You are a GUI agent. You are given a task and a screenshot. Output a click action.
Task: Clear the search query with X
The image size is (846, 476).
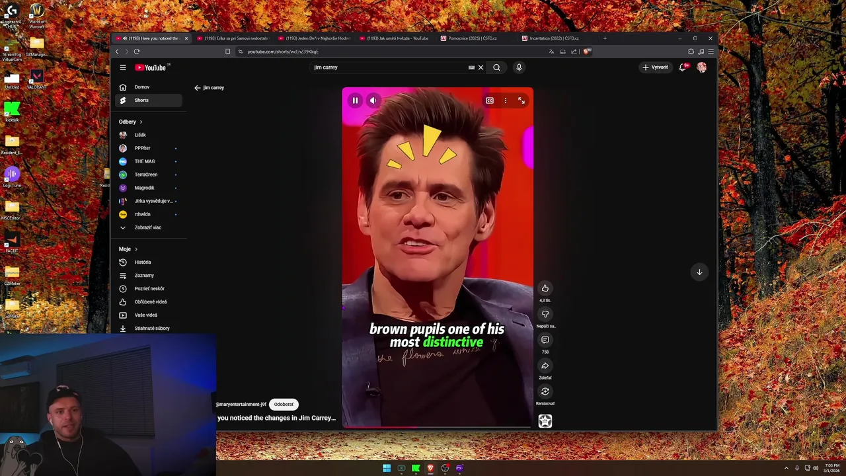pos(481,67)
